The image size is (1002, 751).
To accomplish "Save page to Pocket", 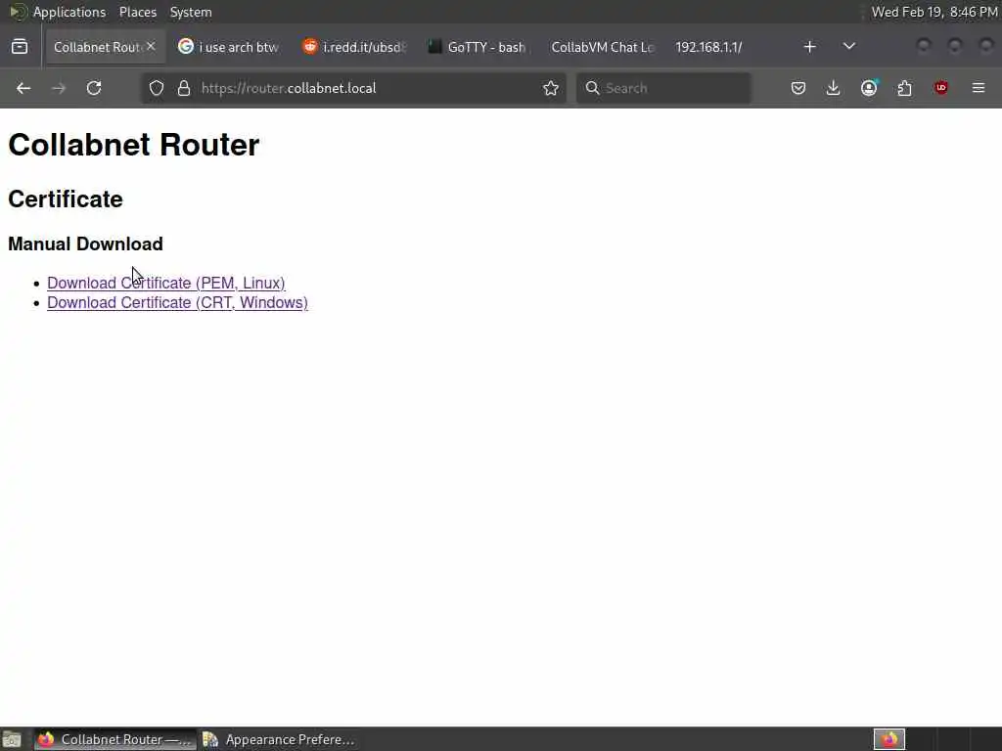I will pyautogui.click(x=798, y=88).
